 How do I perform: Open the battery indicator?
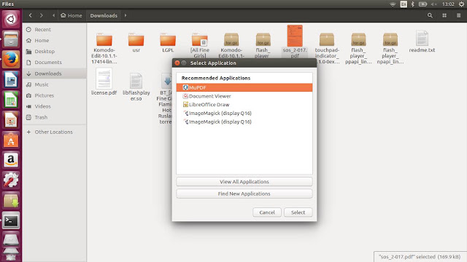(x=422, y=4)
